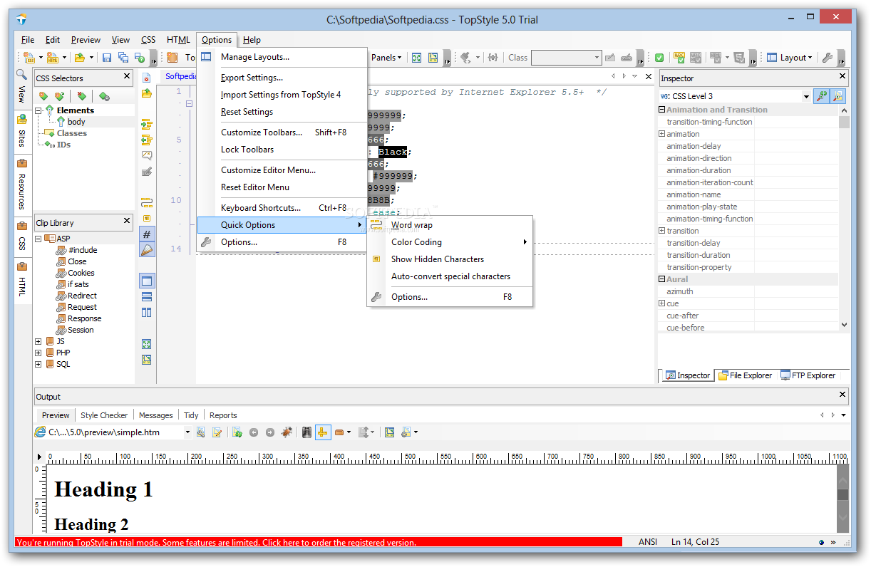Click the bug icon in preview toolbar
Image resolution: width=871 pixels, height=567 pixels.
(x=286, y=432)
